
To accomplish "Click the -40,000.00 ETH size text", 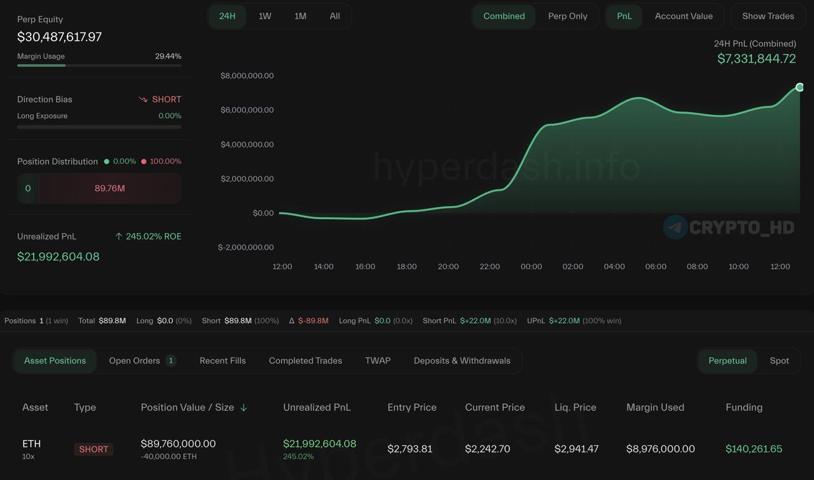I will click(169, 457).
